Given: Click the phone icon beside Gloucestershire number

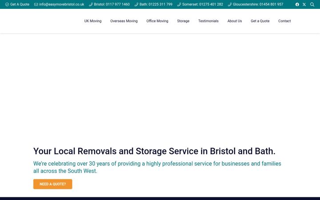Looking at the screenshot, I should 230,4.
